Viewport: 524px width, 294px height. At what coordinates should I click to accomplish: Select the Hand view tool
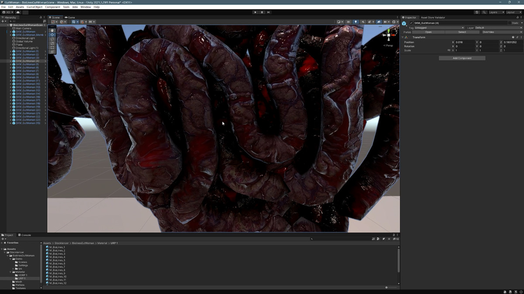(52, 30)
